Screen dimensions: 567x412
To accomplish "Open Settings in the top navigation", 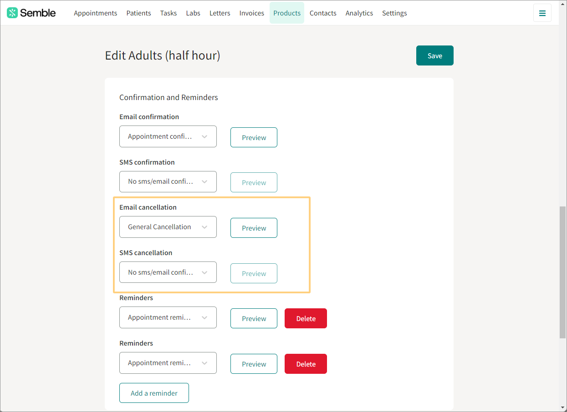I will (394, 13).
